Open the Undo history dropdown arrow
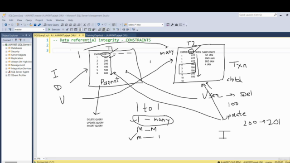This screenshot has width=290, height=163. 102,25
